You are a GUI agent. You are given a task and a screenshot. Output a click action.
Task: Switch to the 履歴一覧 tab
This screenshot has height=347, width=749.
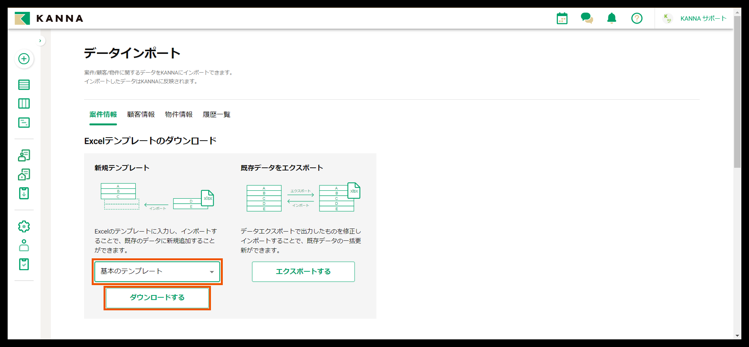216,114
